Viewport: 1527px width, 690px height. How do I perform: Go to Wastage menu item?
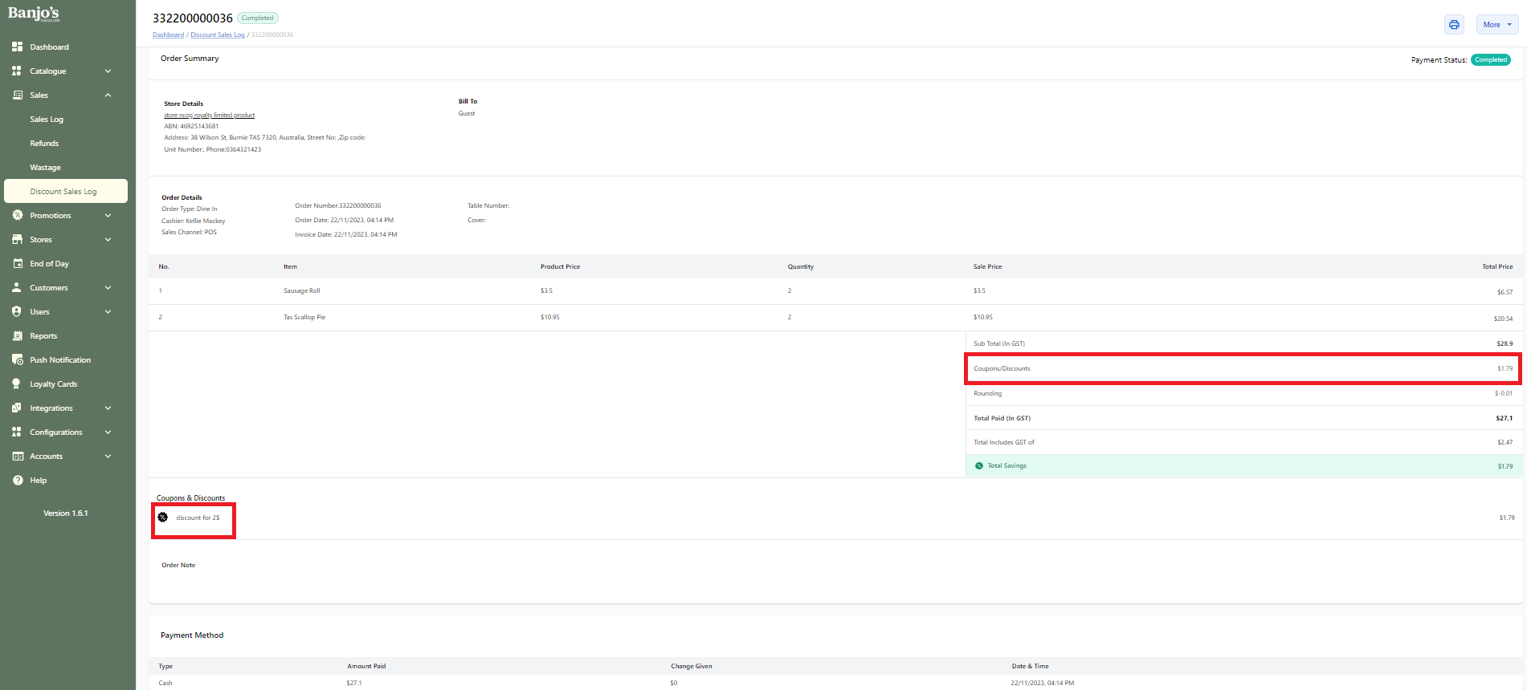(45, 168)
